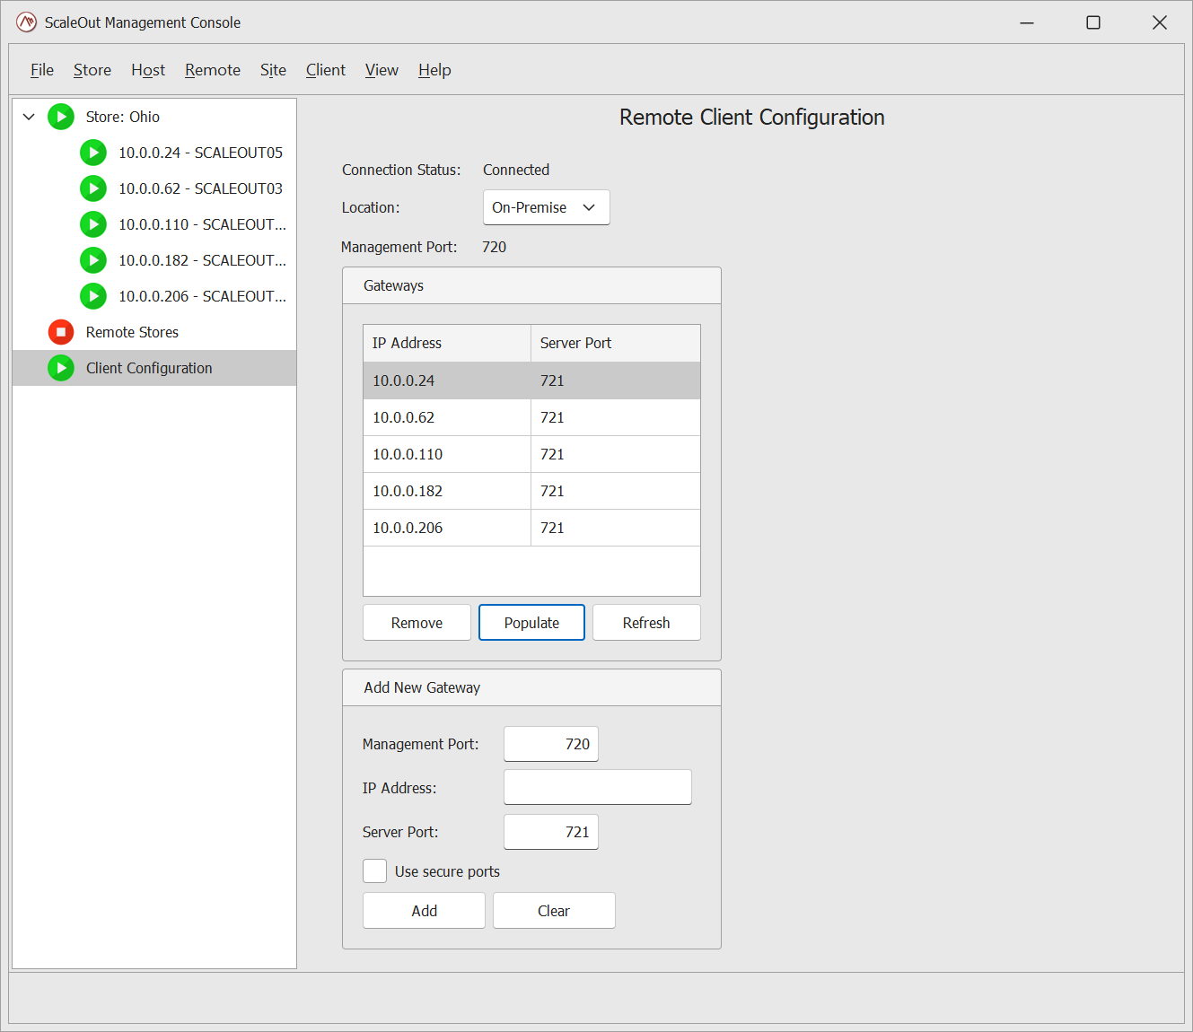Open the Client menu
This screenshot has height=1032, width=1193.
point(325,70)
